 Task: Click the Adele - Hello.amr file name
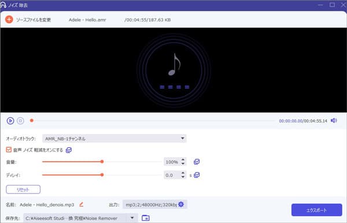click(87, 20)
